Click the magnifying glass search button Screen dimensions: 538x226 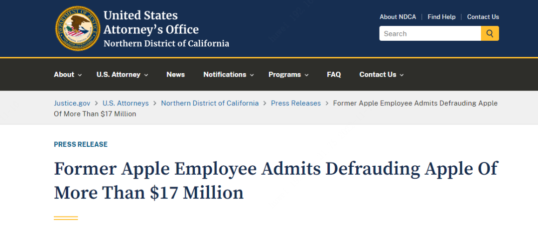(490, 33)
